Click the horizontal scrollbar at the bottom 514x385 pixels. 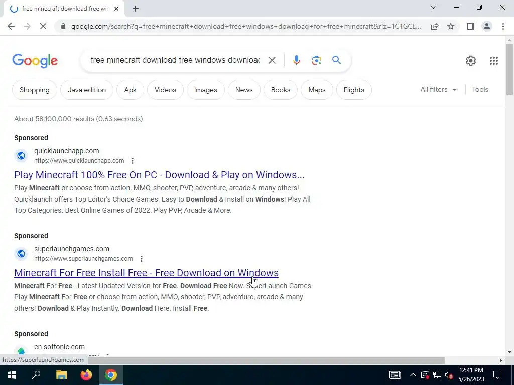click(x=266, y=360)
